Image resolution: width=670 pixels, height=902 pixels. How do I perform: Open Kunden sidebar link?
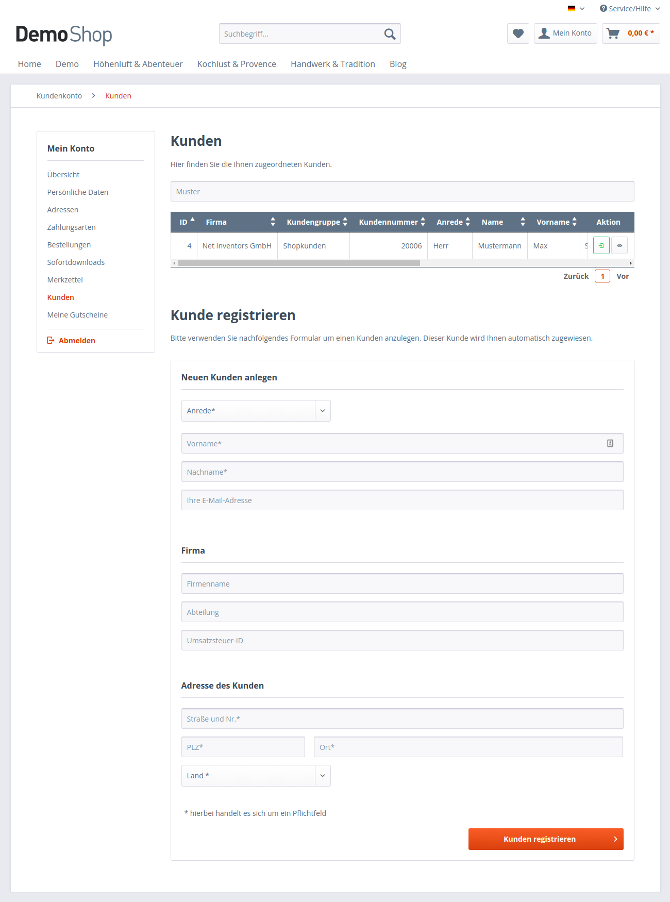(61, 297)
